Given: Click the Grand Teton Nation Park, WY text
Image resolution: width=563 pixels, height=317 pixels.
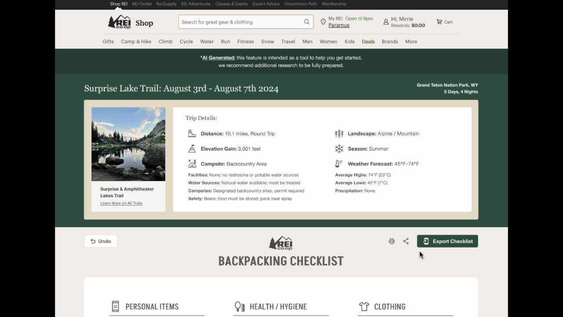Looking at the screenshot, I should [447, 85].
